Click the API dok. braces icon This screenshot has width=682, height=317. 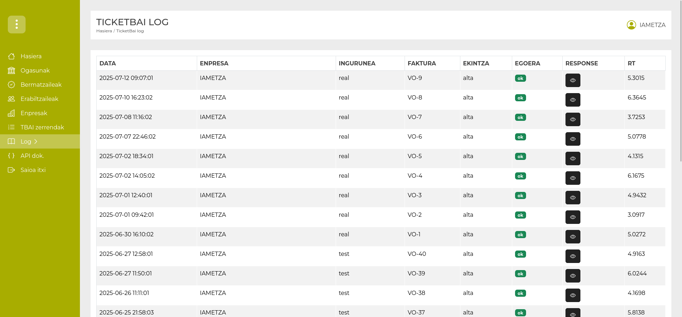coord(11,156)
